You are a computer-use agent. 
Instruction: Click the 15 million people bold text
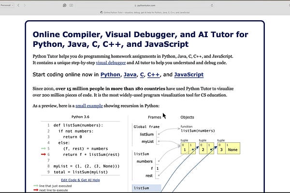click(110, 89)
